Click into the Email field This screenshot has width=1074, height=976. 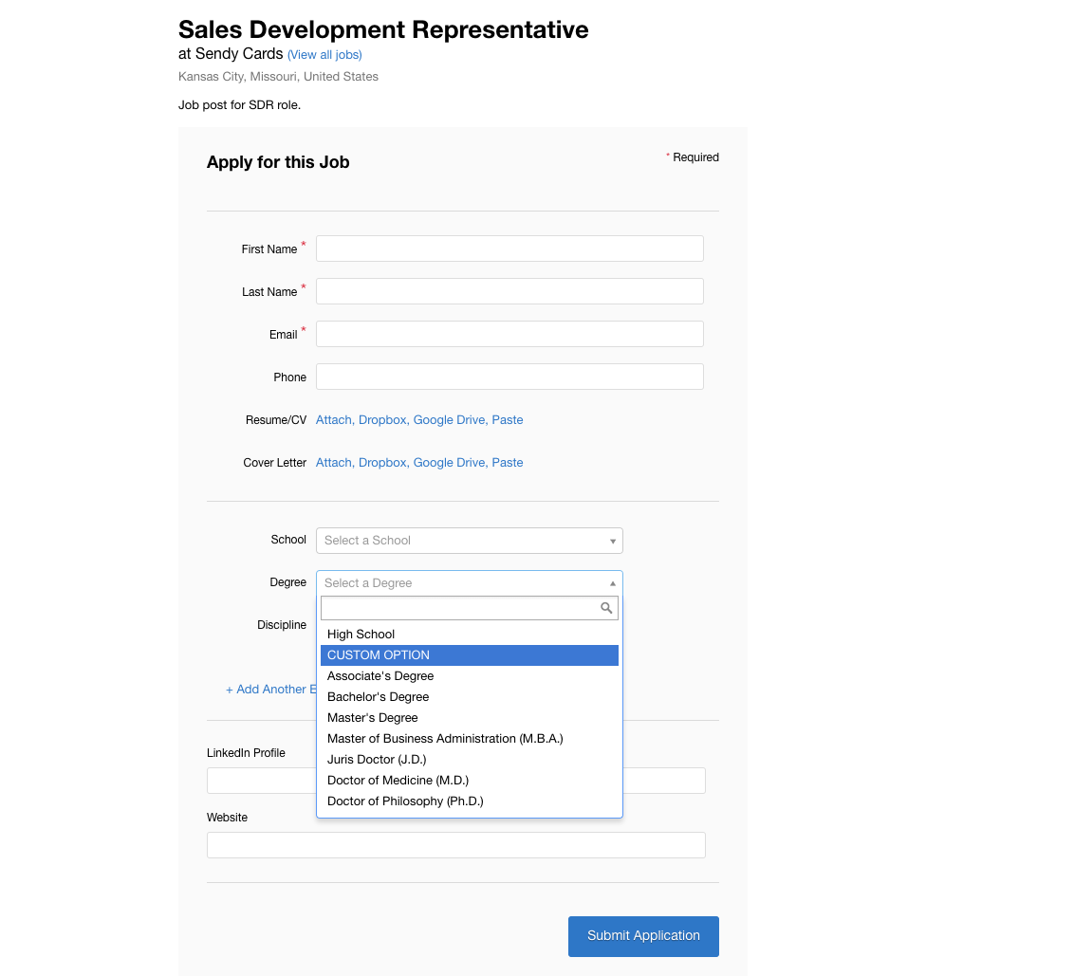click(509, 334)
